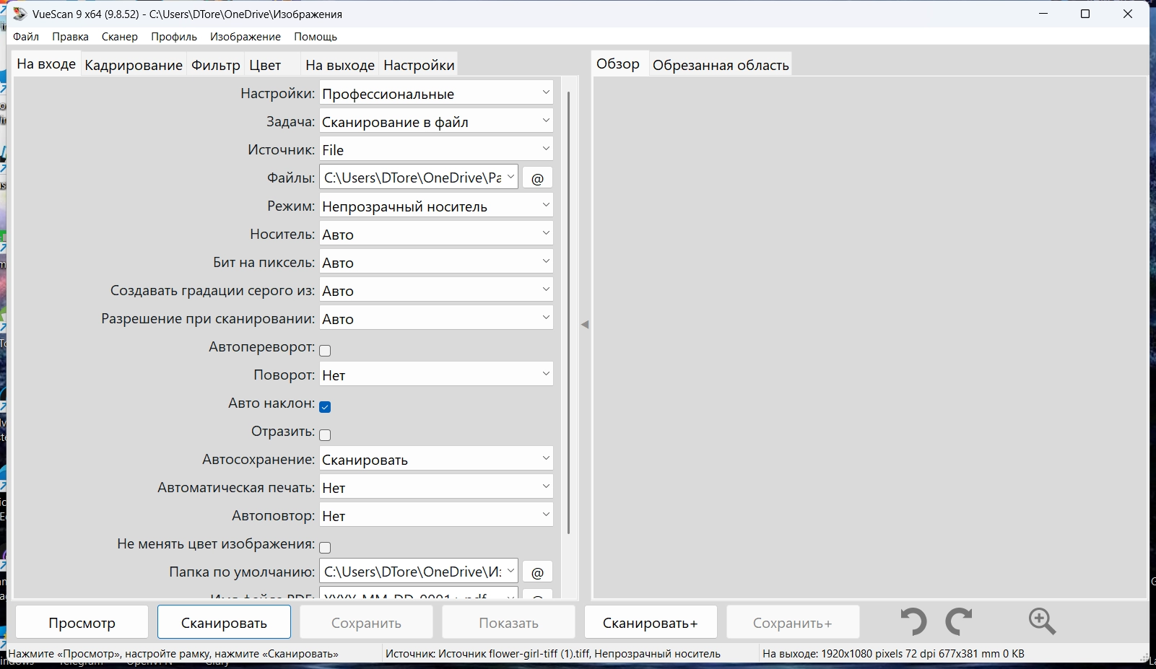Image resolution: width=1156 pixels, height=669 pixels.
Task: Check Не менять цвет изображения
Action: [x=325, y=548]
